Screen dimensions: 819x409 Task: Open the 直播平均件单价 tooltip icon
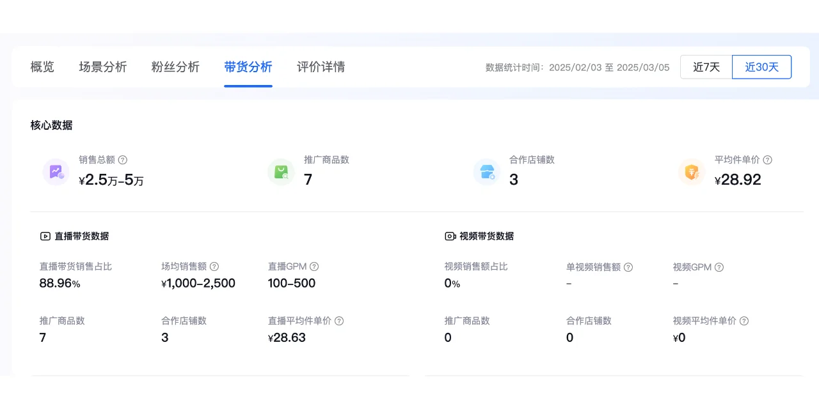pyautogui.click(x=340, y=321)
